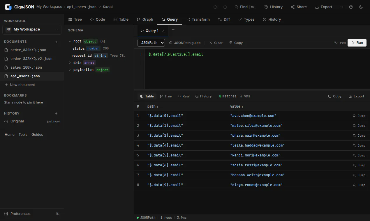This screenshot has width=370, height=221.
Task: Close the Query 1 tab
Action: click(x=163, y=31)
